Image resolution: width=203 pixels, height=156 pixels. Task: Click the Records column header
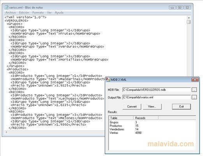(146, 118)
